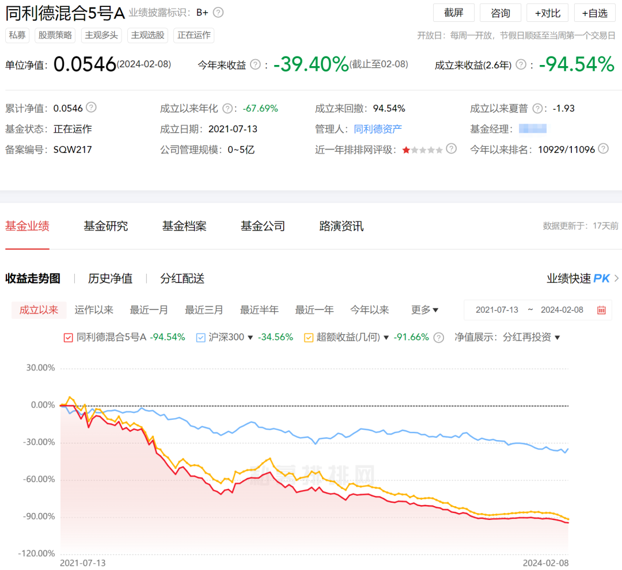This screenshot has width=622, height=570.
Task: Switch to 基金档案 tab
Action: [x=184, y=226]
